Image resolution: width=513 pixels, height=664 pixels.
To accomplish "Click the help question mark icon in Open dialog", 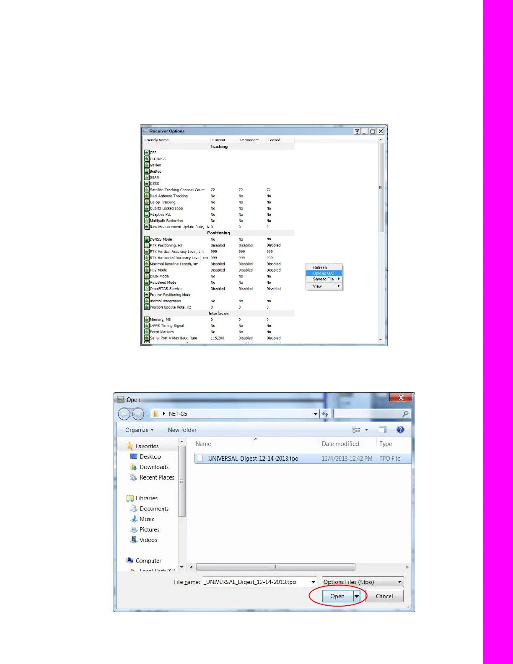I will [x=400, y=430].
